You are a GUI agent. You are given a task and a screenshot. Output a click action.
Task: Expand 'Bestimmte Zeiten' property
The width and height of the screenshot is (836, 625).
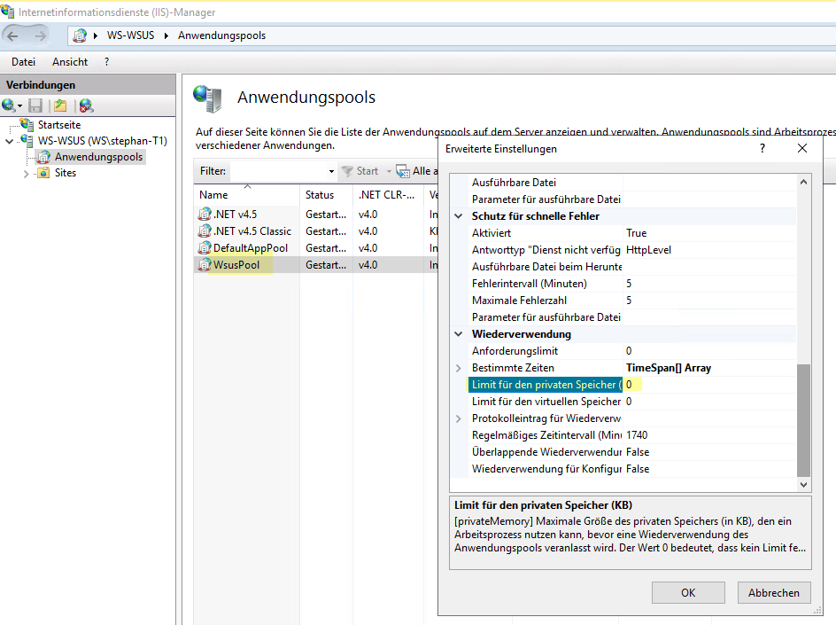coord(459,368)
